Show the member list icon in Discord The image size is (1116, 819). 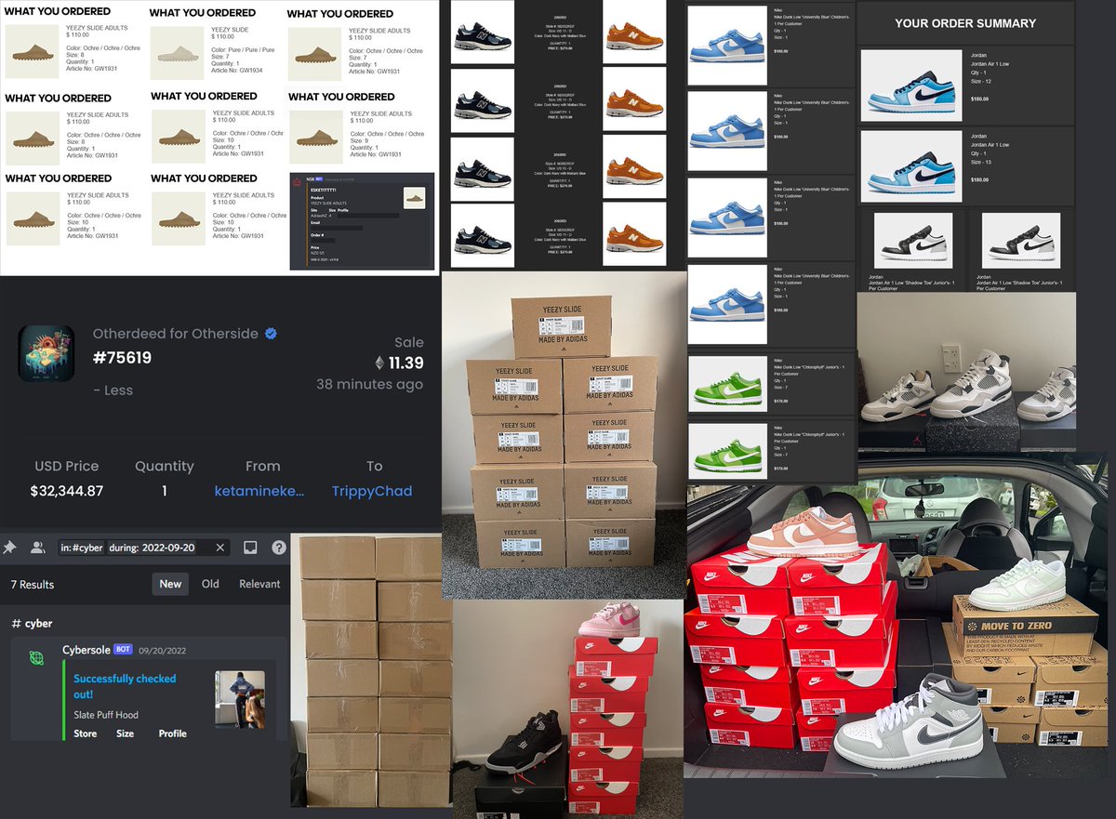click(37, 548)
